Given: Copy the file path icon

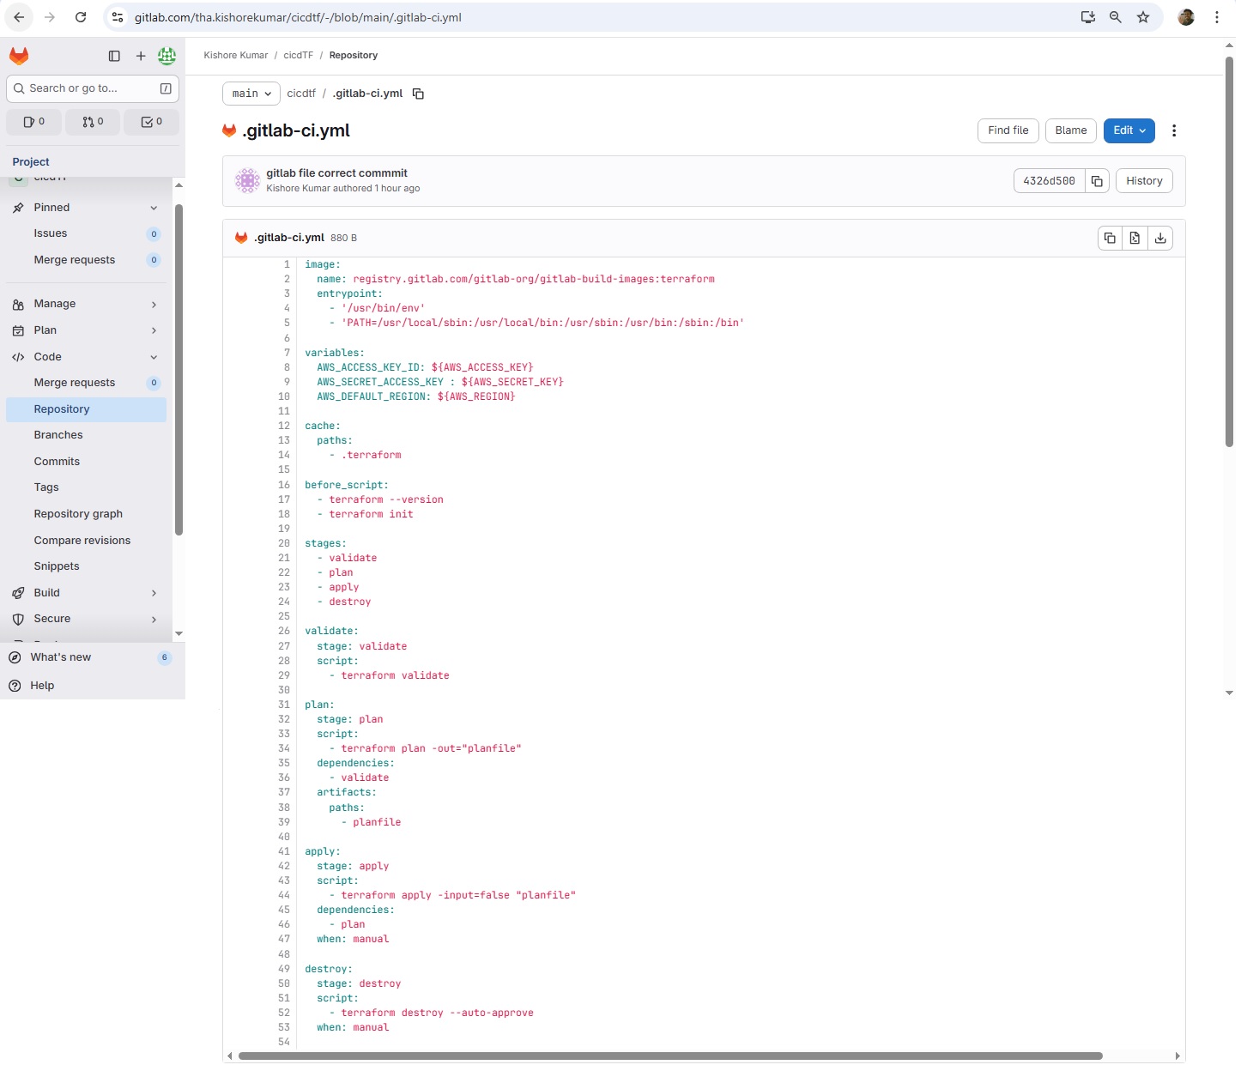Looking at the screenshot, I should click(418, 94).
